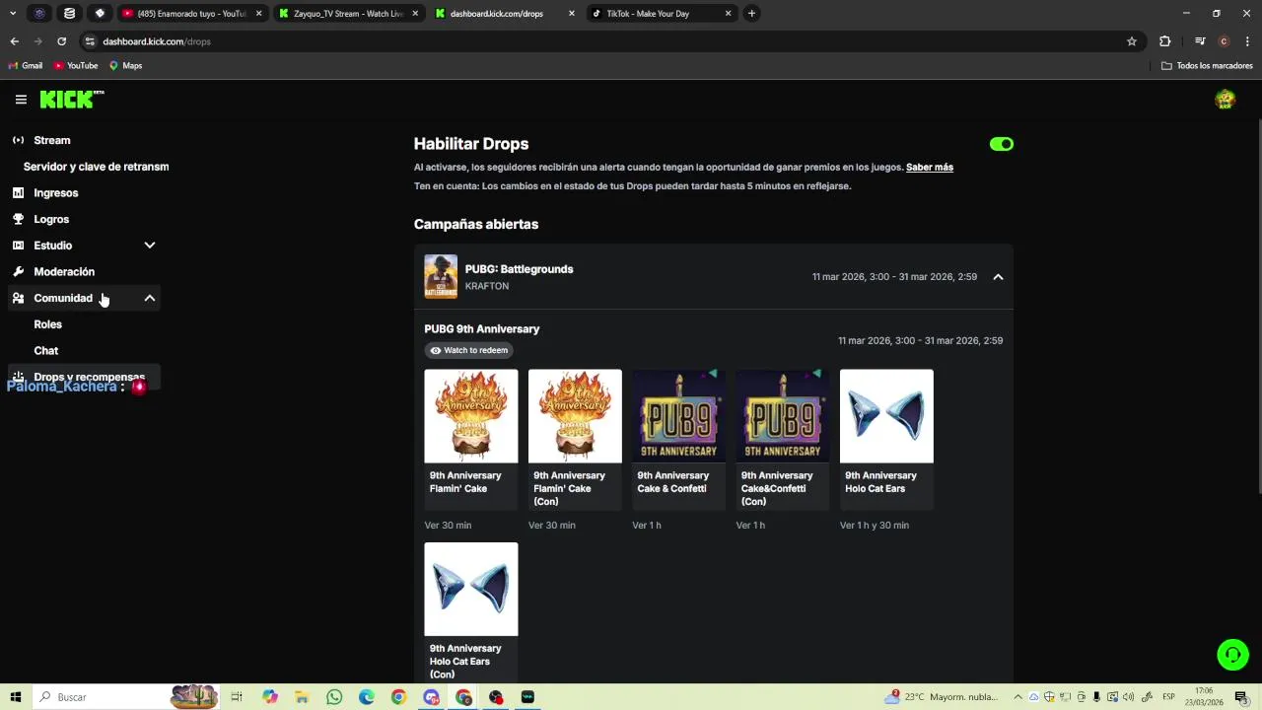
Task: Open the support headset chat bubble
Action: (1232, 655)
